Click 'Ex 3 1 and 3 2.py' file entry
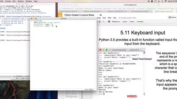Viewport: 177px width, 99px height. [22, 78]
